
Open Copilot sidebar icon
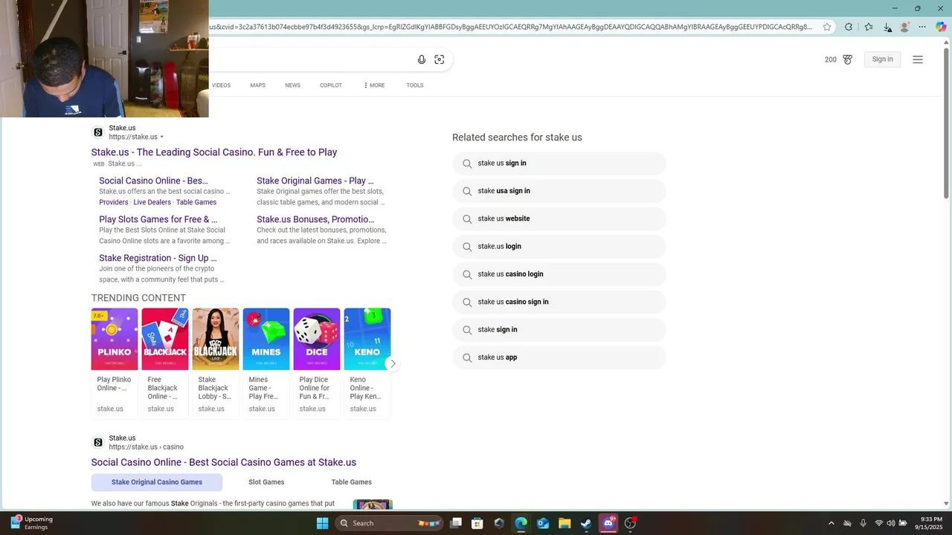point(941,27)
